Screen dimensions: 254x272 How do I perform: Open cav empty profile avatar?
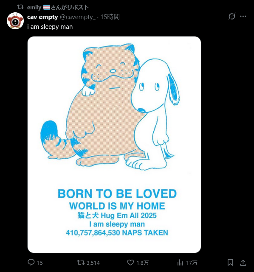[15, 21]
